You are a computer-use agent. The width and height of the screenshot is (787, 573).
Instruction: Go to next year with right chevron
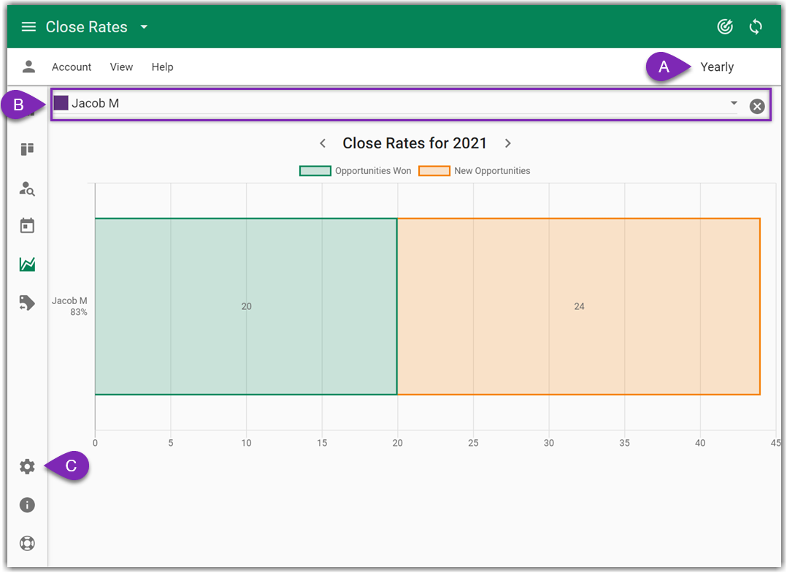click(x=508, y=143)
